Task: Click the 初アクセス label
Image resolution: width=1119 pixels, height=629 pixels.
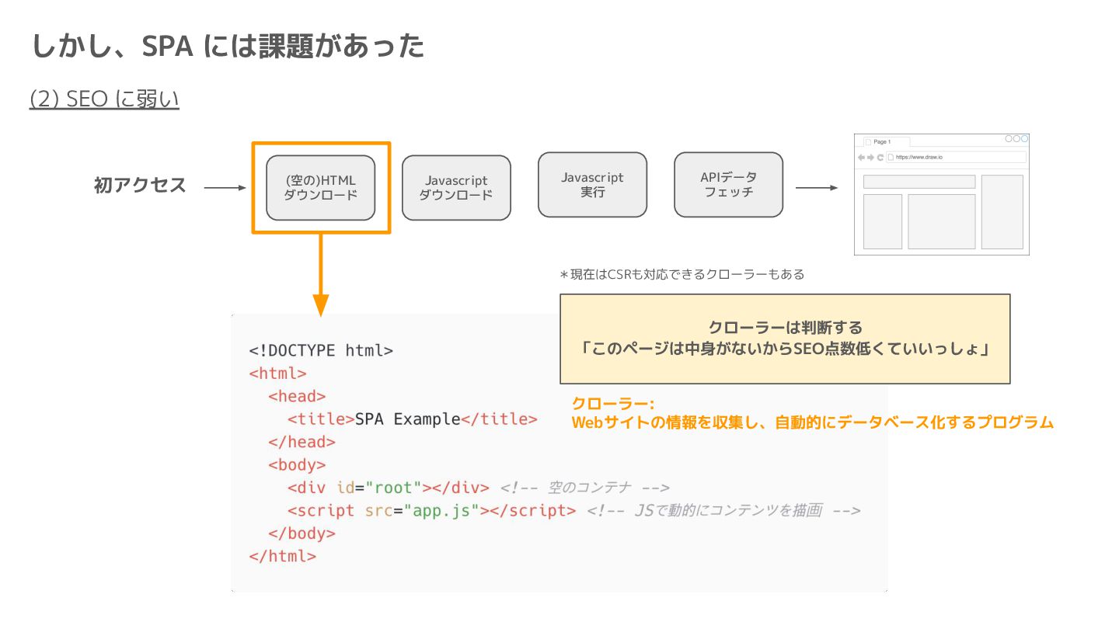Action: (x=140, y=186)
